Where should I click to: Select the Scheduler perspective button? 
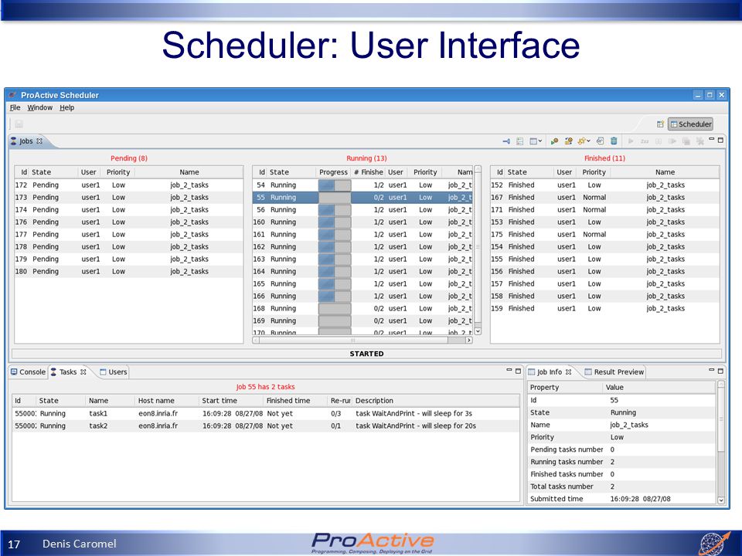690,124
